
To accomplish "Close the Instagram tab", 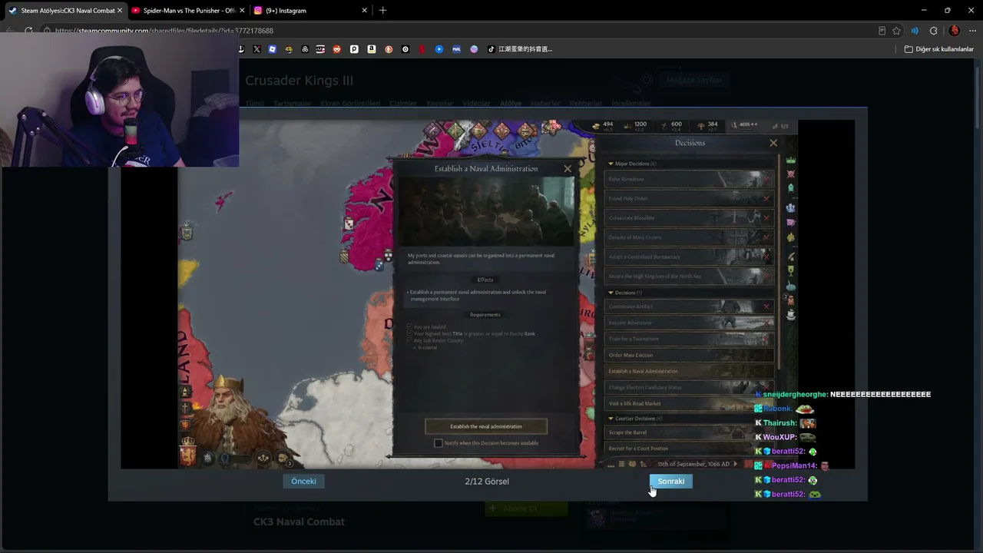I will pyautogui.click(x=364, y=11).
